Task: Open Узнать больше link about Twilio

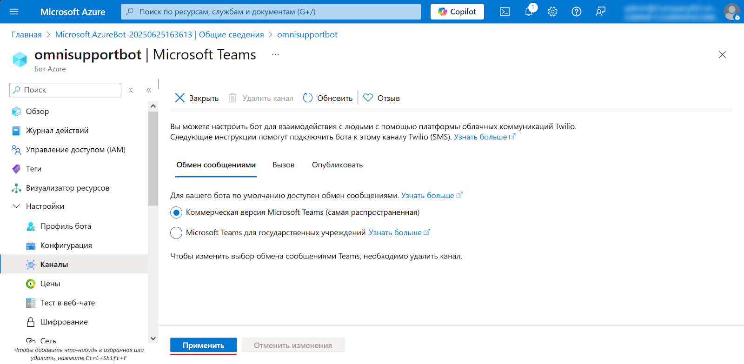Action: [x=485, y=137]
